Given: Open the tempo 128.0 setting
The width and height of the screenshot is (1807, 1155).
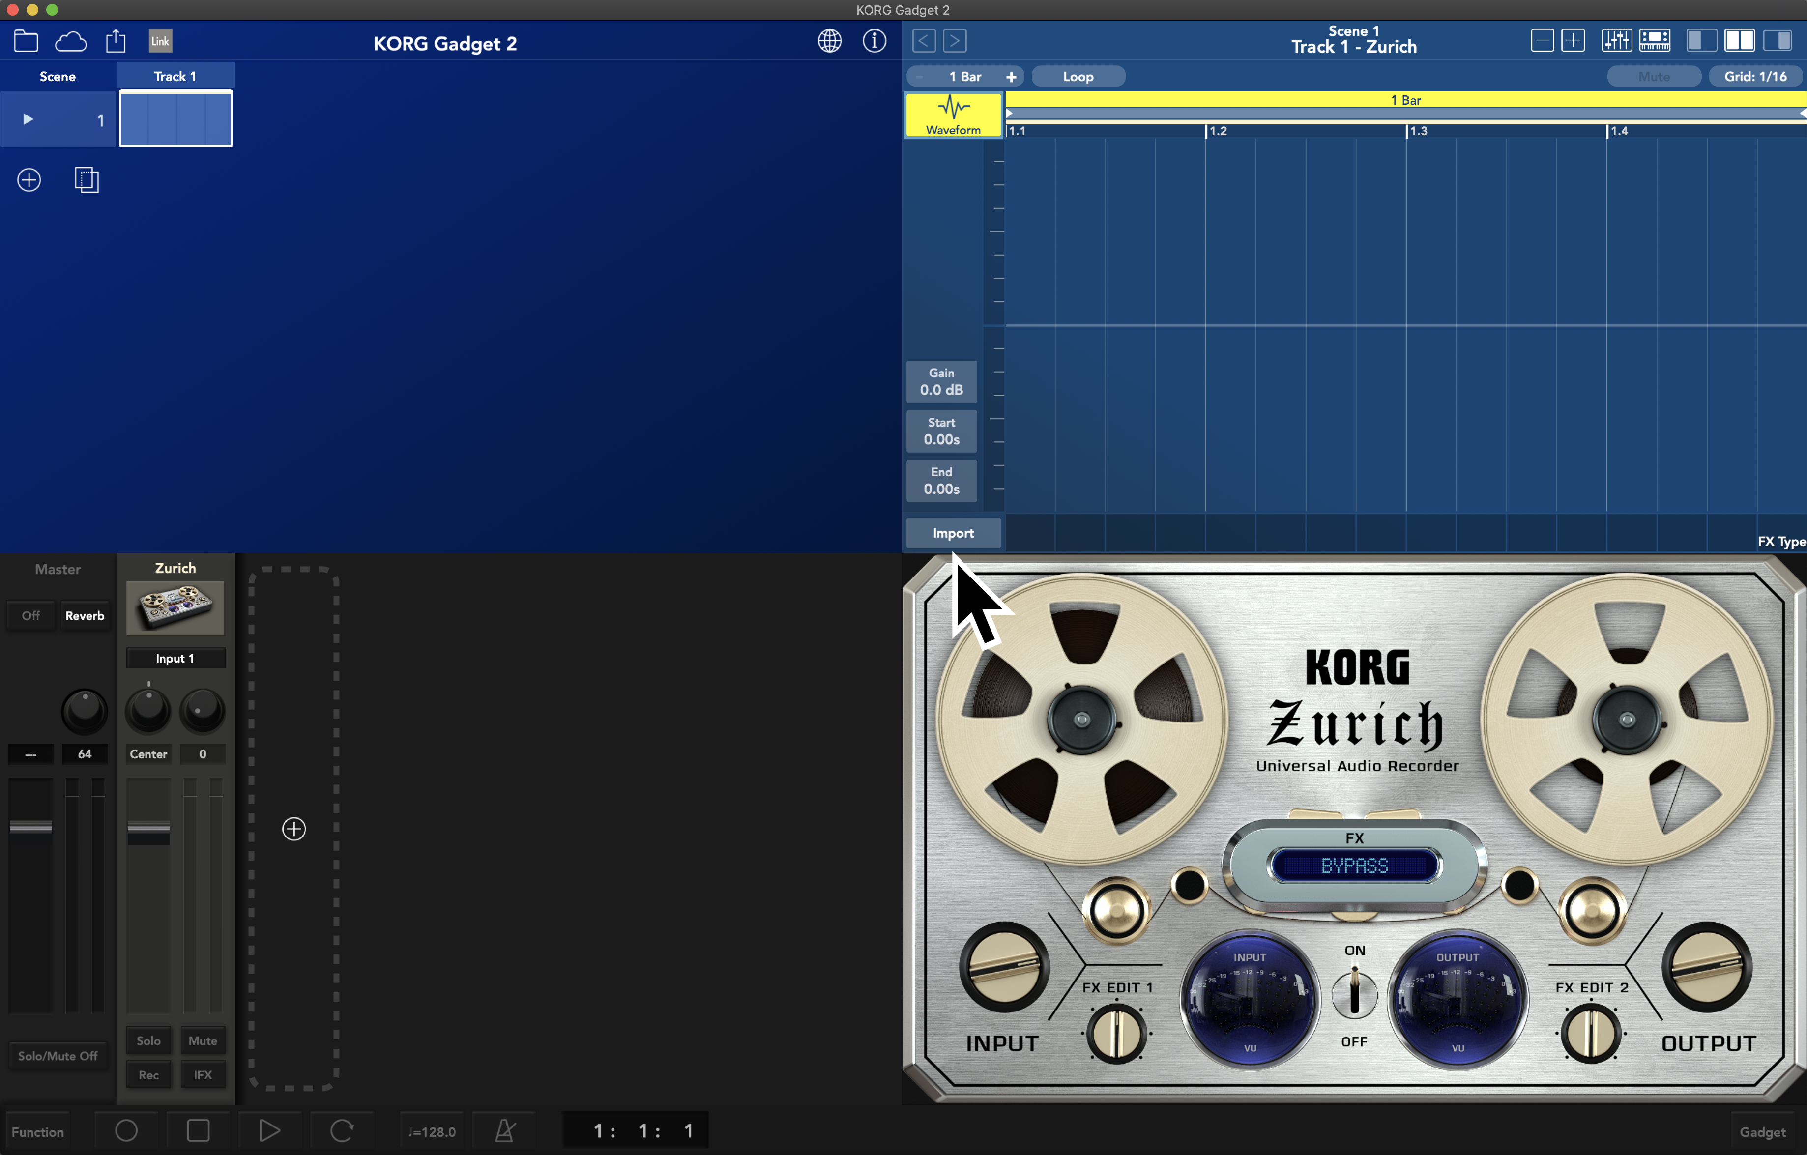Looking at the screenshot, I should point(432,1132).
